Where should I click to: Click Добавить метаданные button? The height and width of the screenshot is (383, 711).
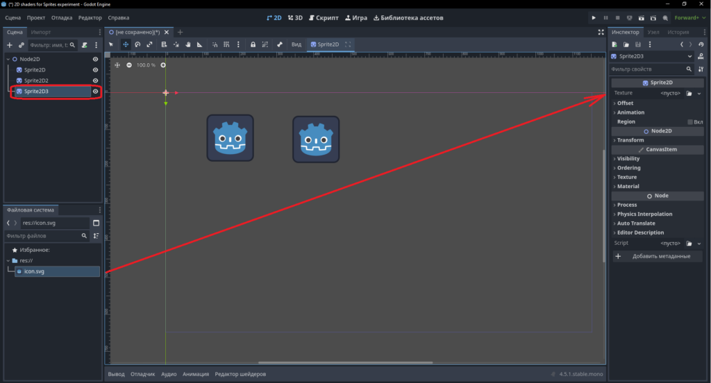pos(657,256)
